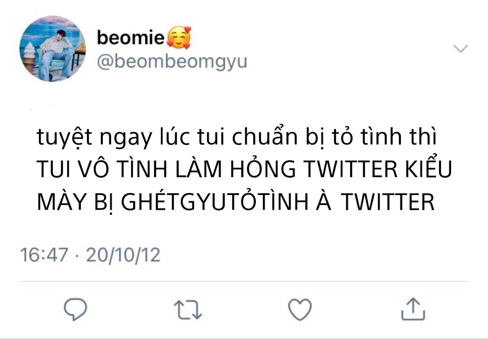Open beomie's profile picture

[53, 49]
